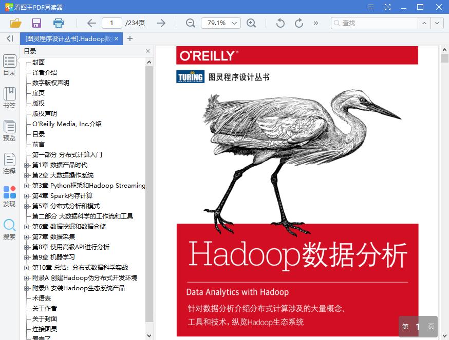The height and width of the screenshot is (340, 449).
Task: Open the 书签 bookmarks panel
Action: pos(9,98)
